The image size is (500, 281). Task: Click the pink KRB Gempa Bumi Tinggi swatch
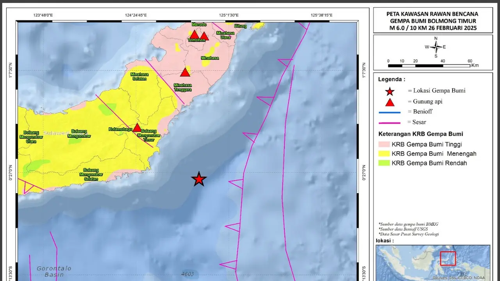[384, 144]
